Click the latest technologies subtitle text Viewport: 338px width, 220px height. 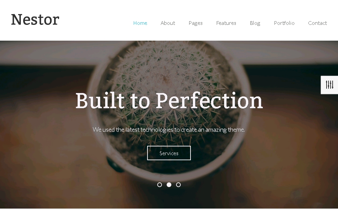tap(169, 130)
